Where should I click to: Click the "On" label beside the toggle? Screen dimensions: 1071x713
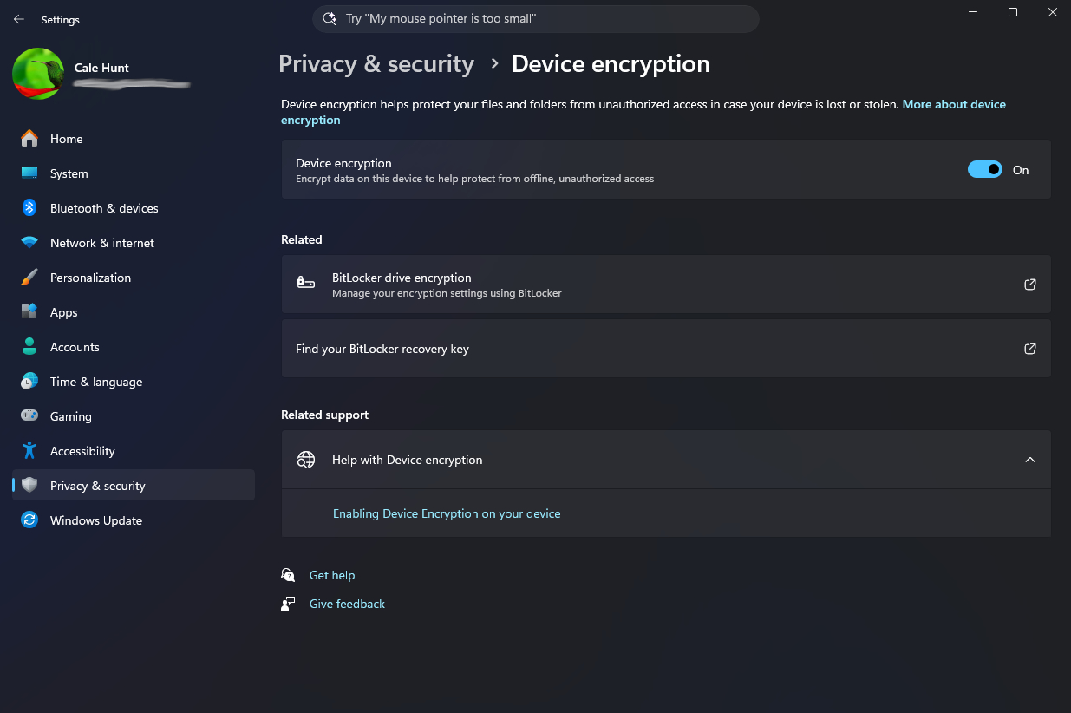click(1021, 170)
